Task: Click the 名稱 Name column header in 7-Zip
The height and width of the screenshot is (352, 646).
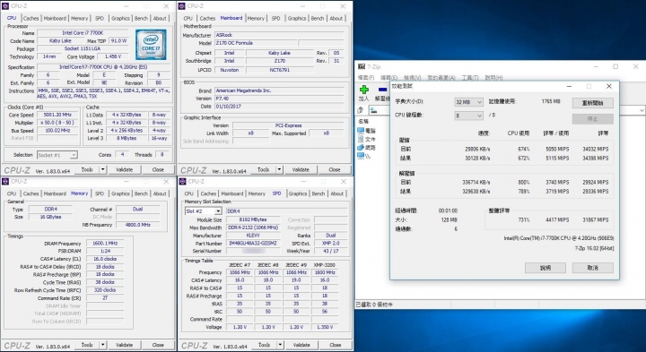Action: coord(363,121)
